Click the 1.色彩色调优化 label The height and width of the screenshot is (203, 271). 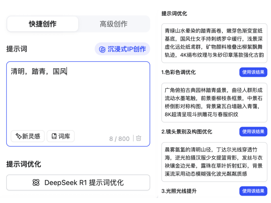pos(178,72)
